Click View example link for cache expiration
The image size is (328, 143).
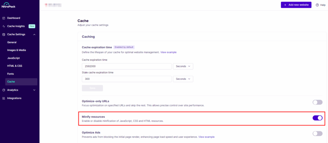click(x=168, y=52)
